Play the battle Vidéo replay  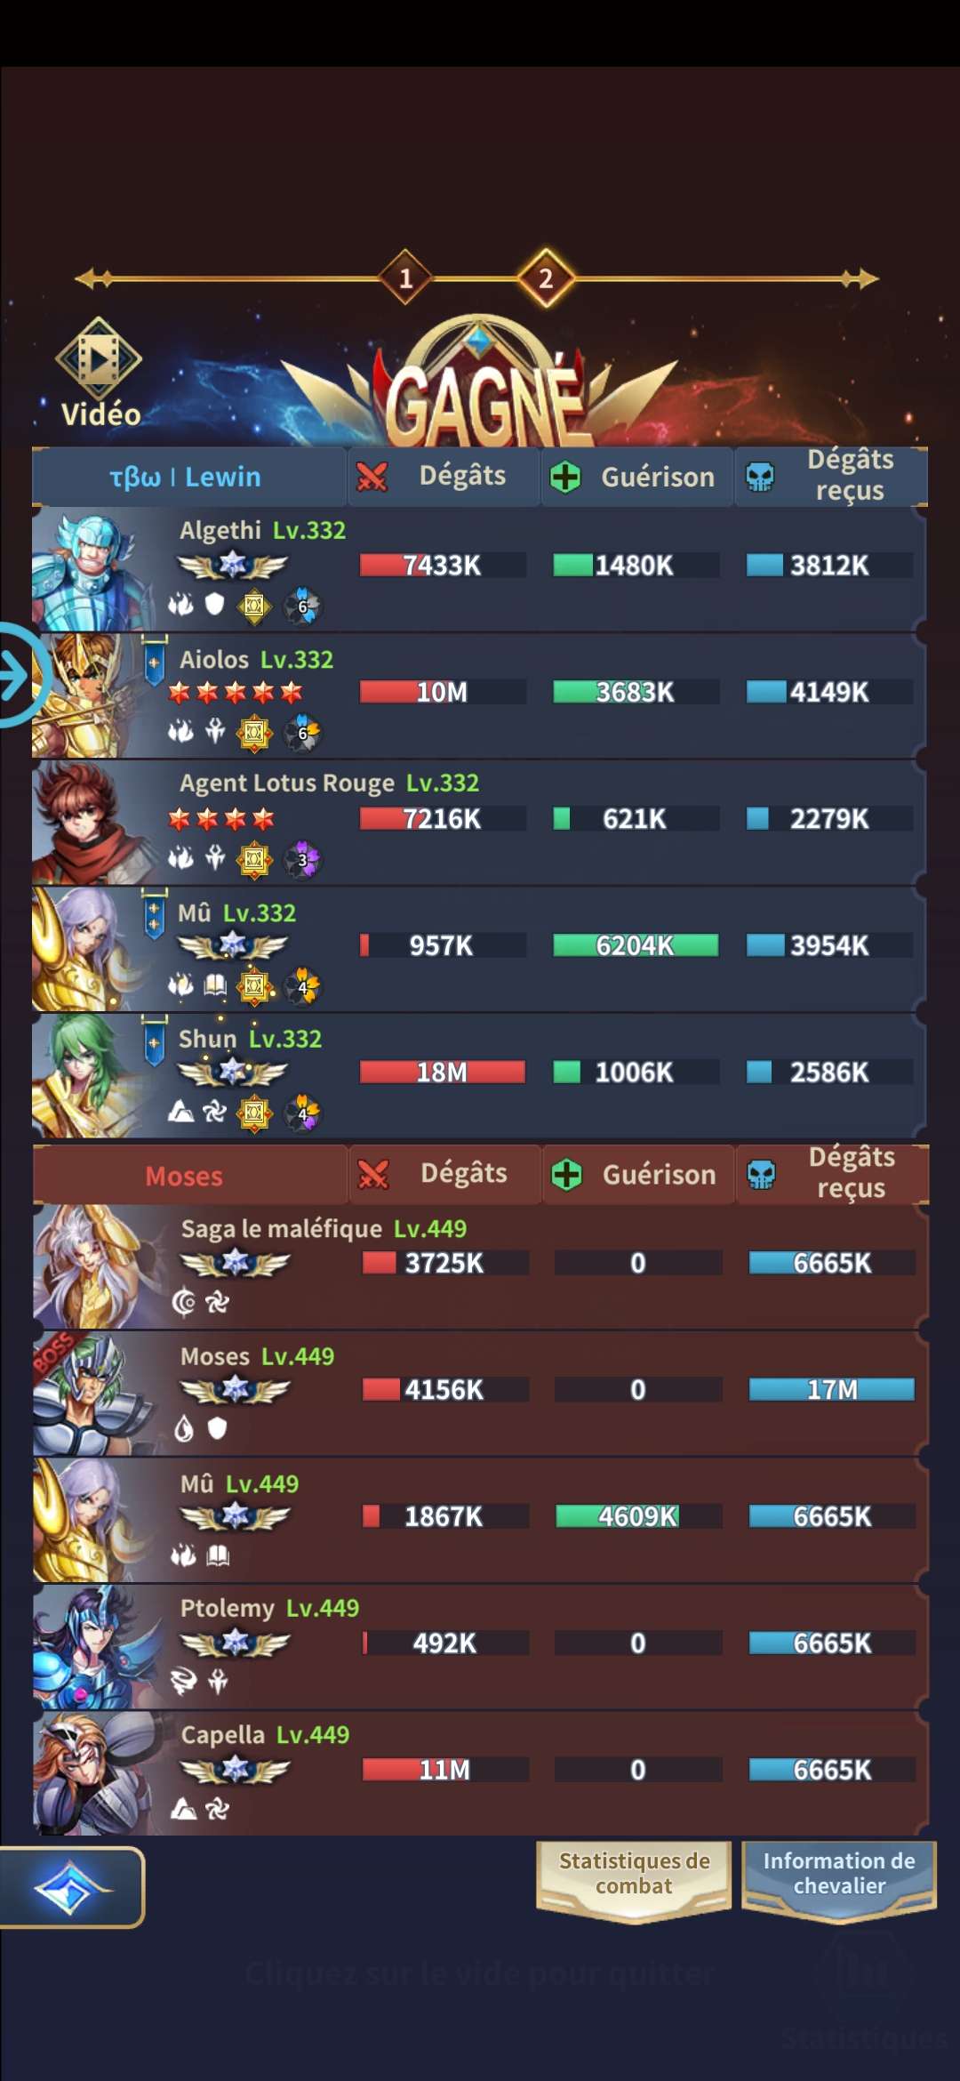point(99,374)
